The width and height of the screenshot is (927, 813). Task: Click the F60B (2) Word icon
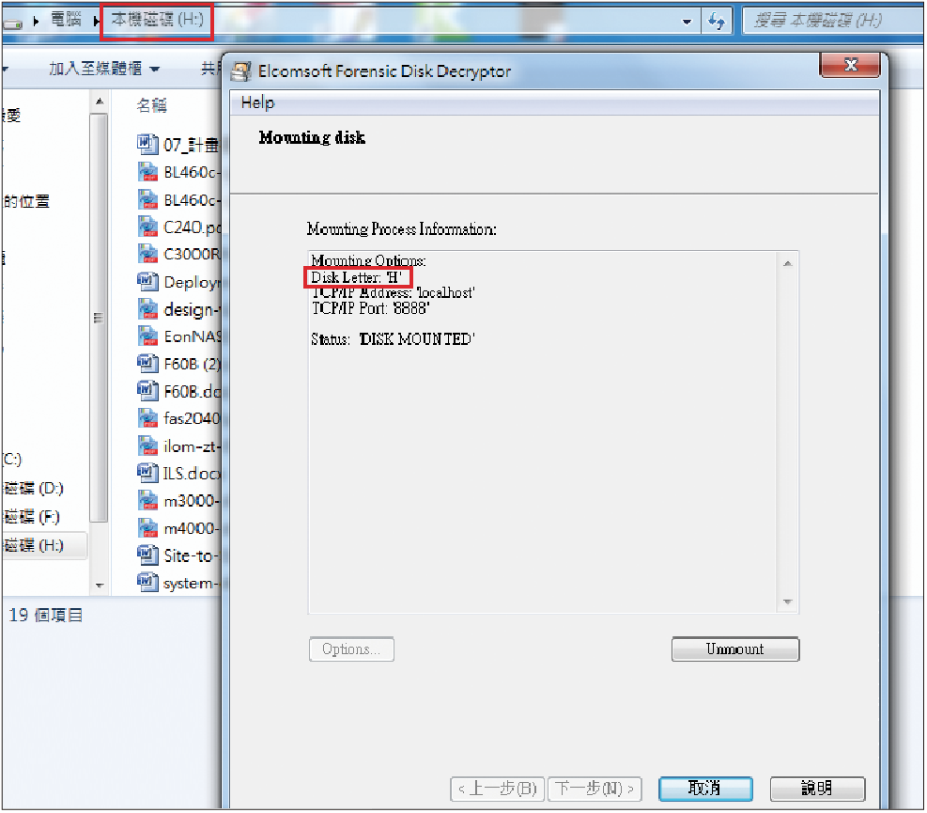tap(147, 364)
